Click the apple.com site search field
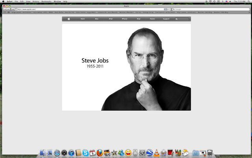The height and width of the screenshot is (158, 252). (x=182, y=19)
